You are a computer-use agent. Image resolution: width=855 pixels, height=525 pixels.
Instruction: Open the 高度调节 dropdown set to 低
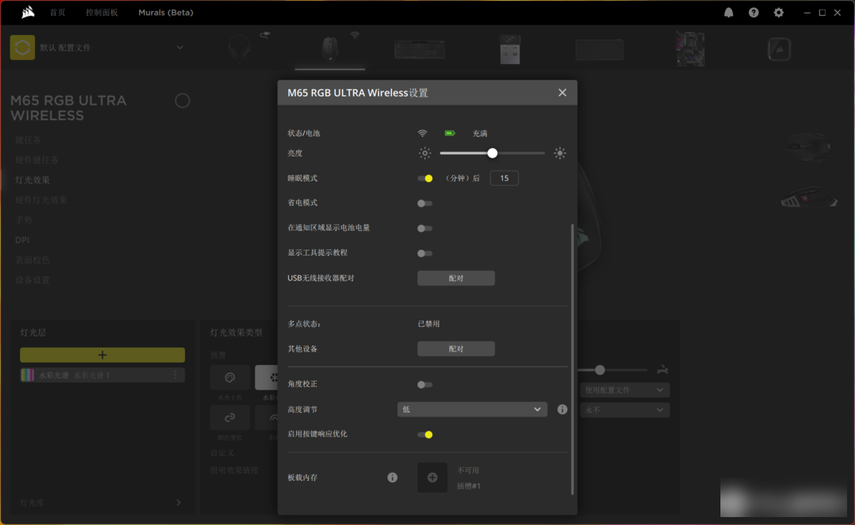[x=472, y=409]
